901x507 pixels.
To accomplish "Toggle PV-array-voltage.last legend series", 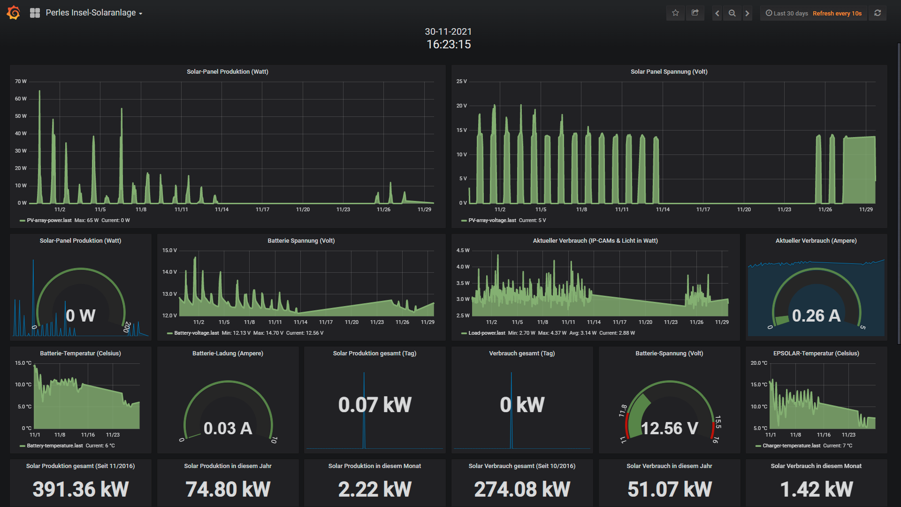I will tap(492, 220).
